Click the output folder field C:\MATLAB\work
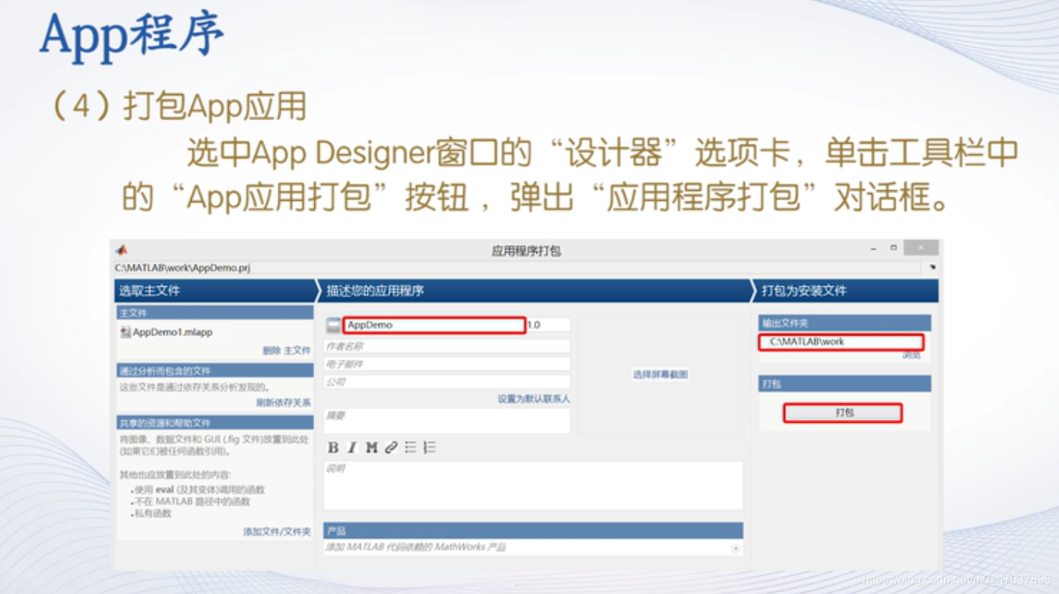Image resolution: width=1059 pixels, height=594 pixels. coord(841,341)
